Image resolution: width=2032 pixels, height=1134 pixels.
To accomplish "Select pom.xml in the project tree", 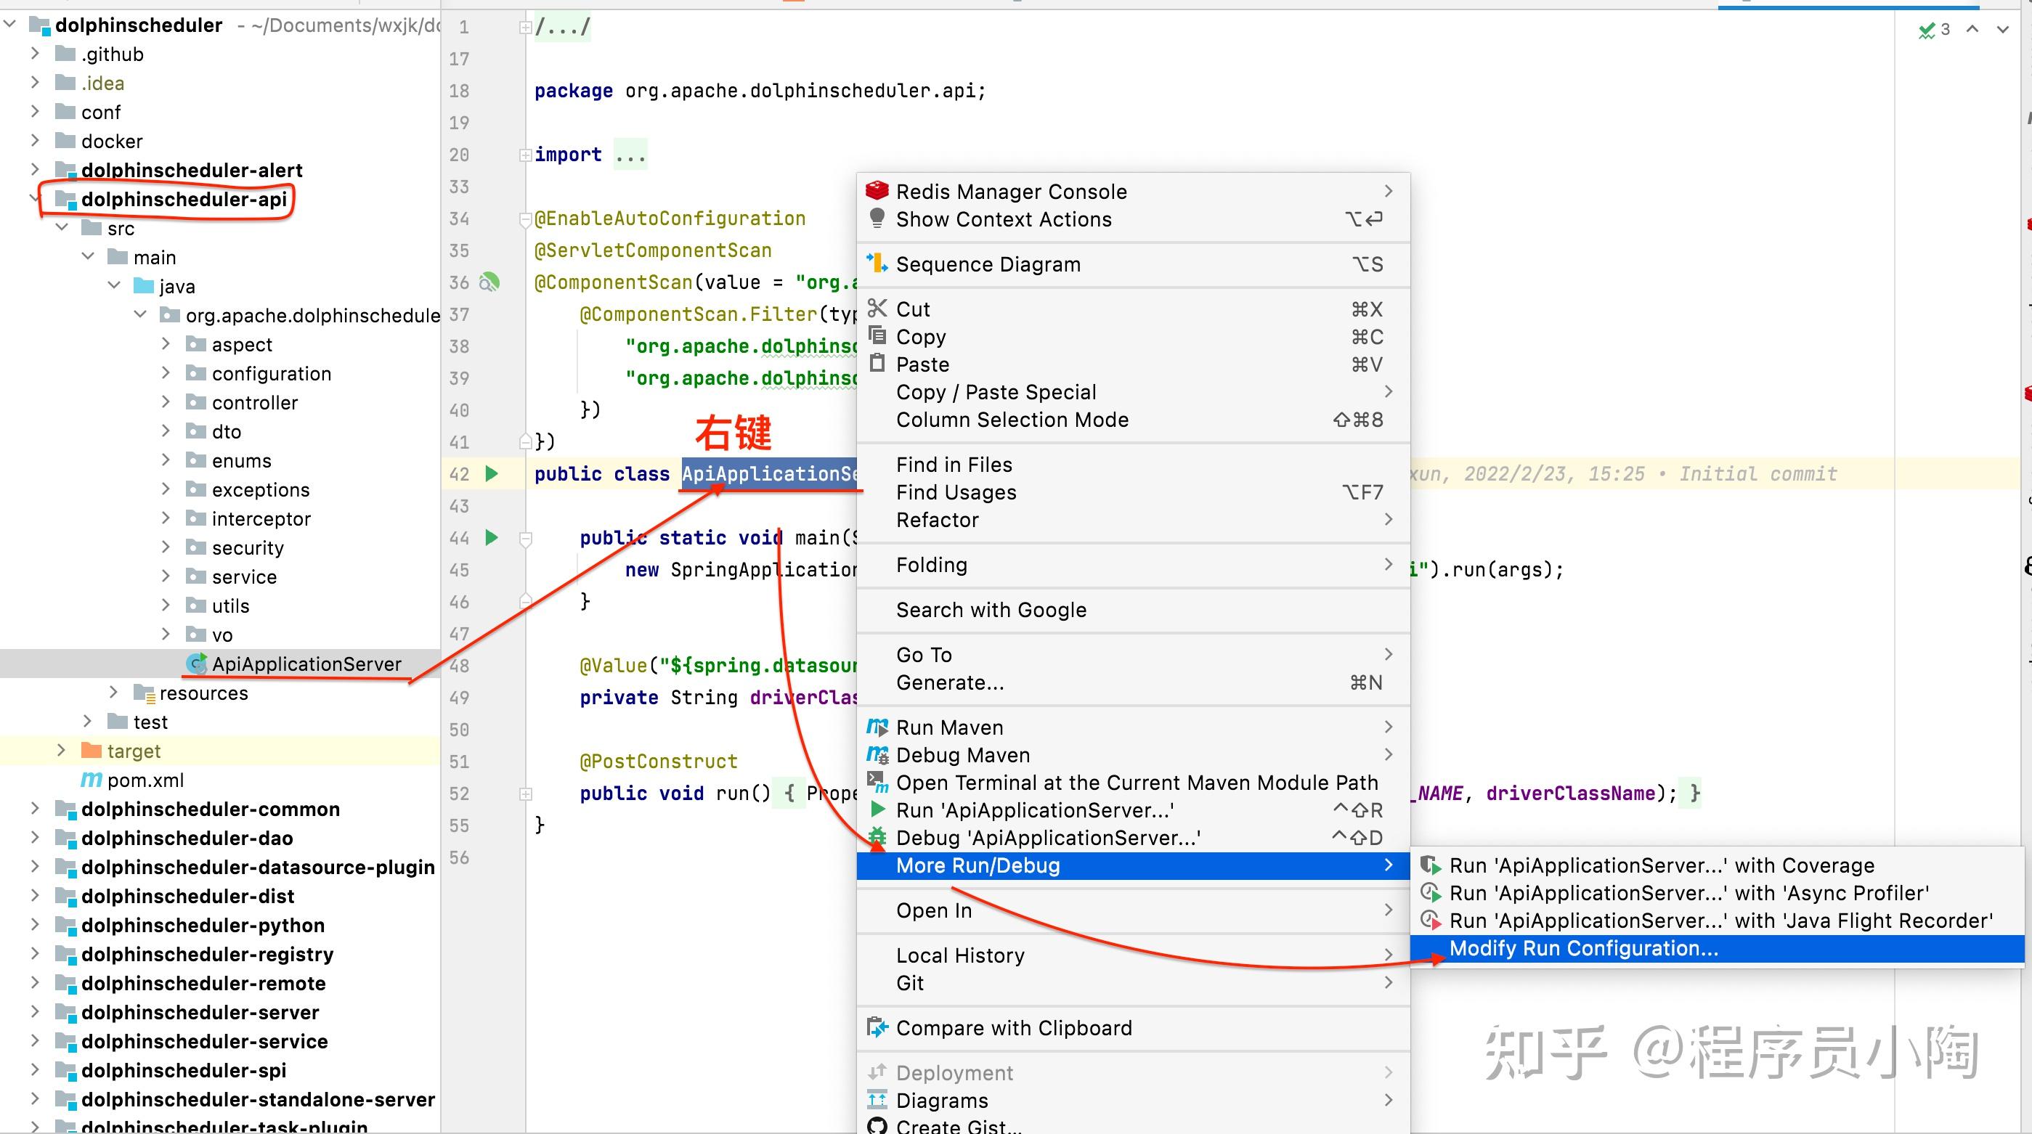I will tap(220, 780).
